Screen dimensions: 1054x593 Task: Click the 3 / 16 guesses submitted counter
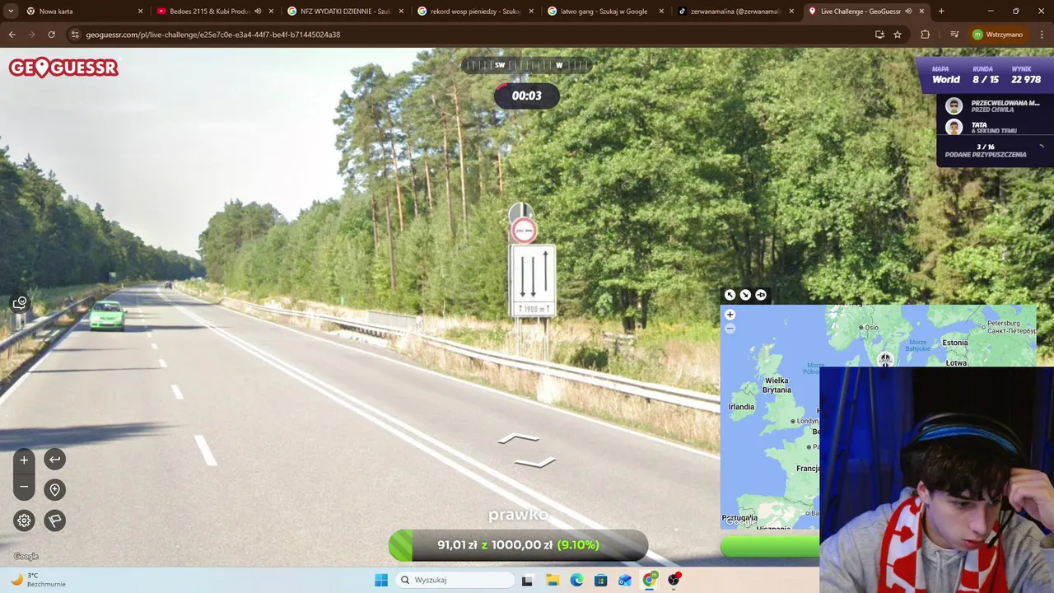tap(986, 151)
